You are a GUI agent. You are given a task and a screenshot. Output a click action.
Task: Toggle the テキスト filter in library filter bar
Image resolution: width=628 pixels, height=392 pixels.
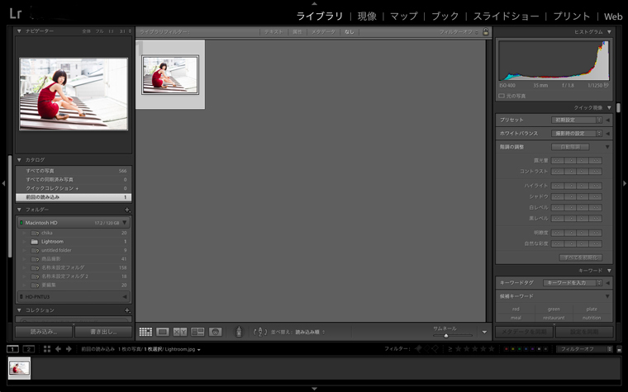[274, 31]
